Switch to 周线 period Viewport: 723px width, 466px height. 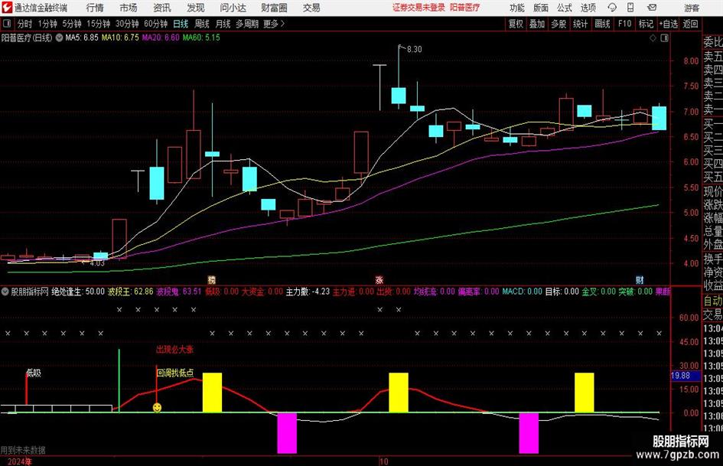[202, 24]
